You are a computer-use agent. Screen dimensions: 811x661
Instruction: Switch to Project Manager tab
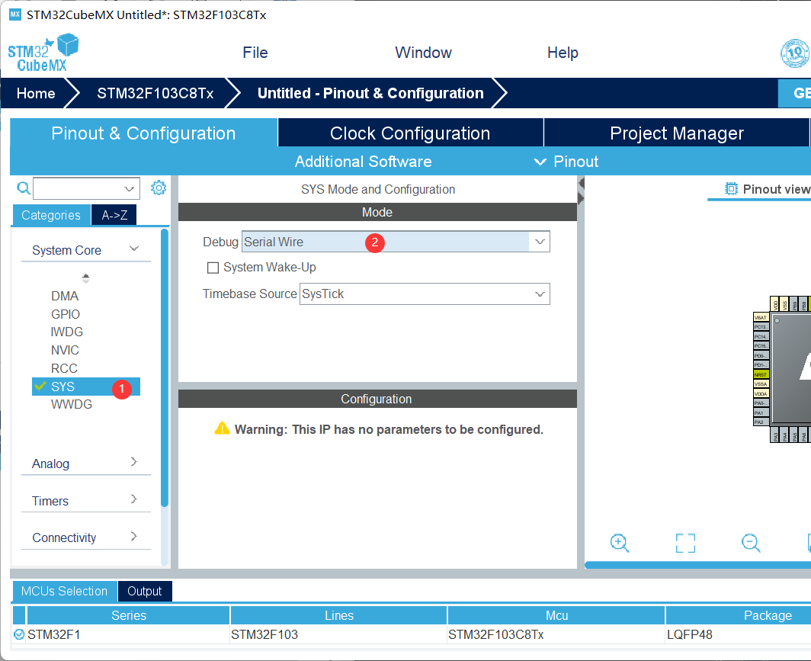coord(677,133)
